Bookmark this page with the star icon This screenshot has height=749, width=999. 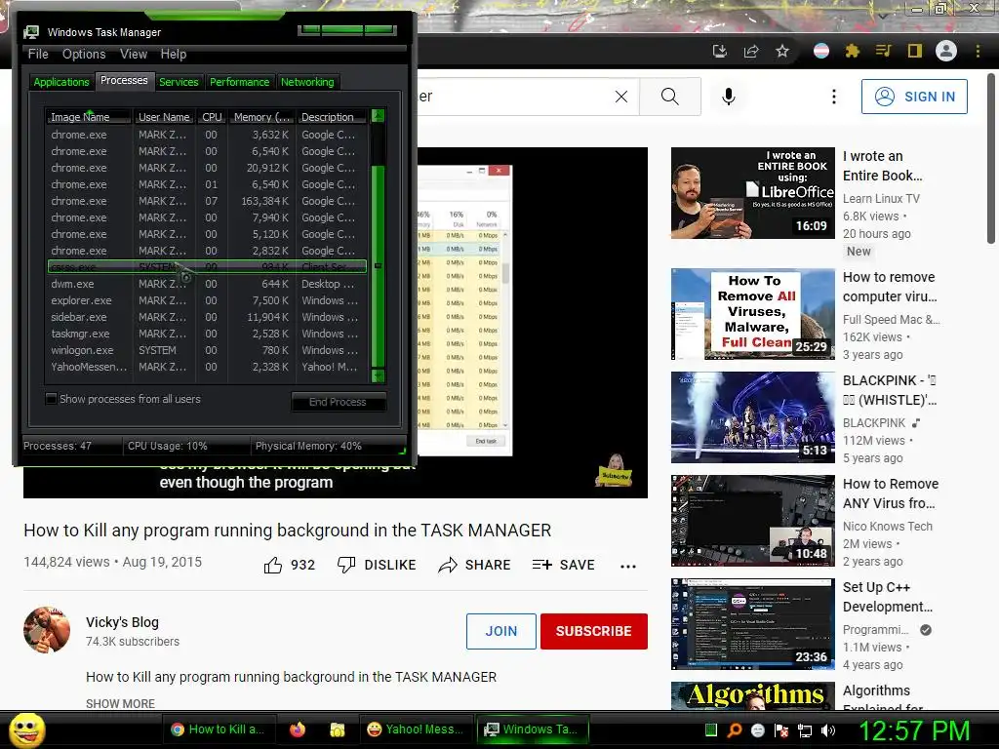pyautogui.click(x=782, y=51)
